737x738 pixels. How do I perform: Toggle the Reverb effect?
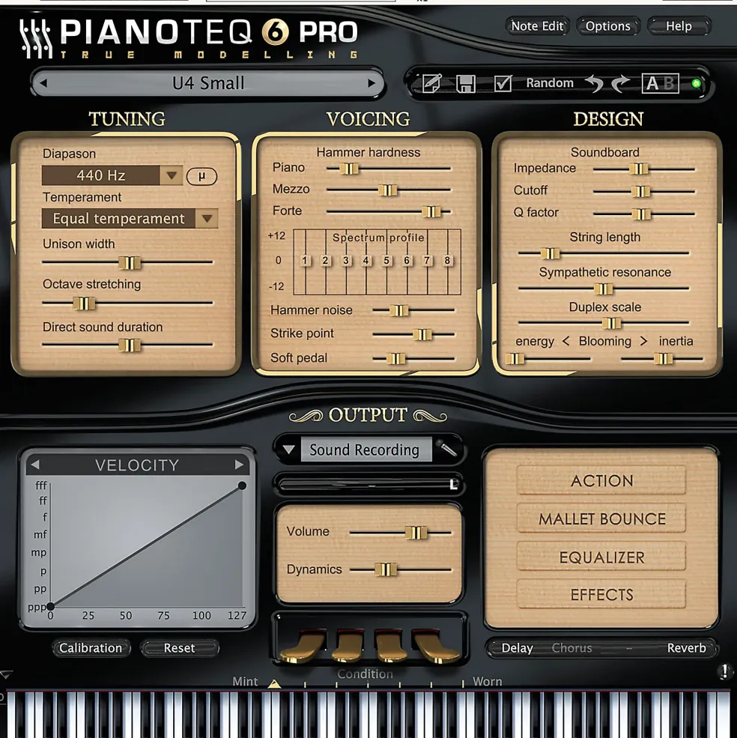[x=686, y=648]
